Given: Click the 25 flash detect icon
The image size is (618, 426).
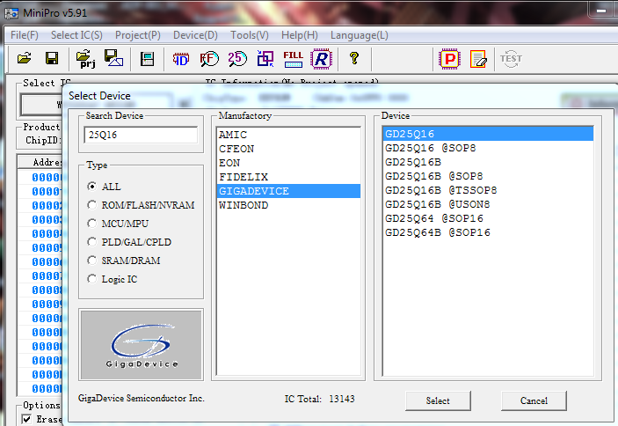Looking at the screenshot, I should [x=237, y=59].
